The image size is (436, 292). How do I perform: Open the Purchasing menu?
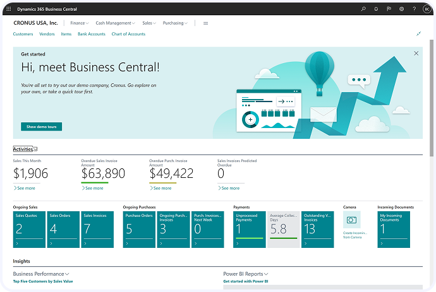(x=175, y=23)
